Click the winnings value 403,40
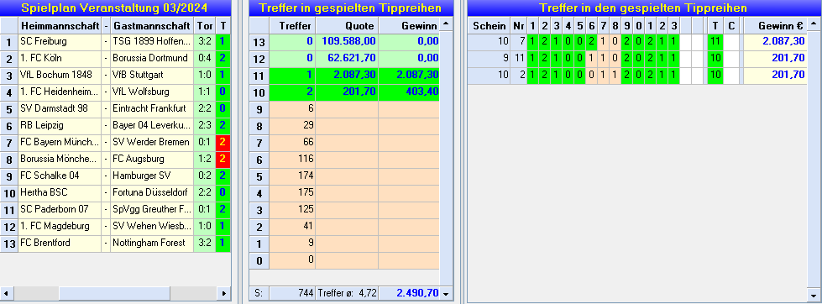The height and width of the screenshot is (304, 822). point(408,92)
